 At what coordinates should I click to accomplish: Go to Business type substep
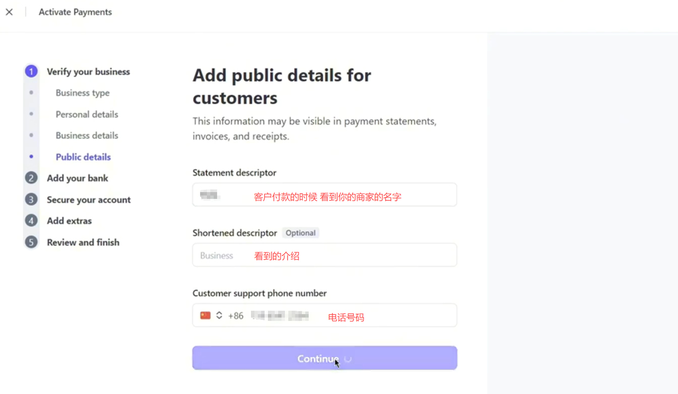(x=83, y=93)
